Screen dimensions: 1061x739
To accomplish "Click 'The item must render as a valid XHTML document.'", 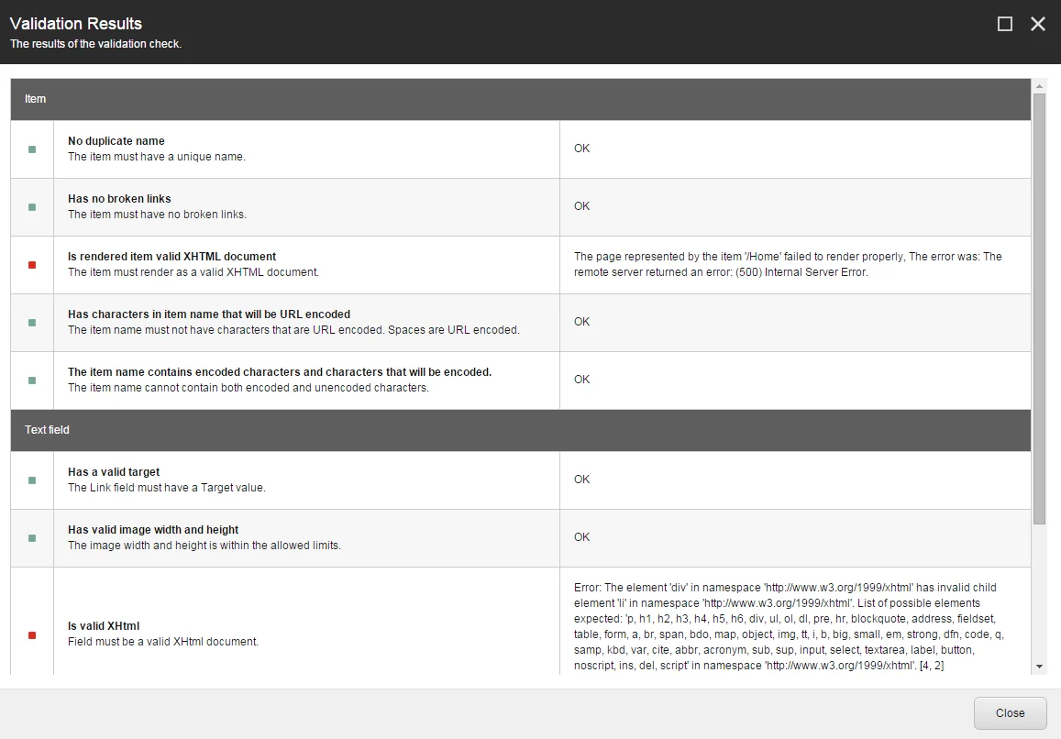I will point(193,272).
